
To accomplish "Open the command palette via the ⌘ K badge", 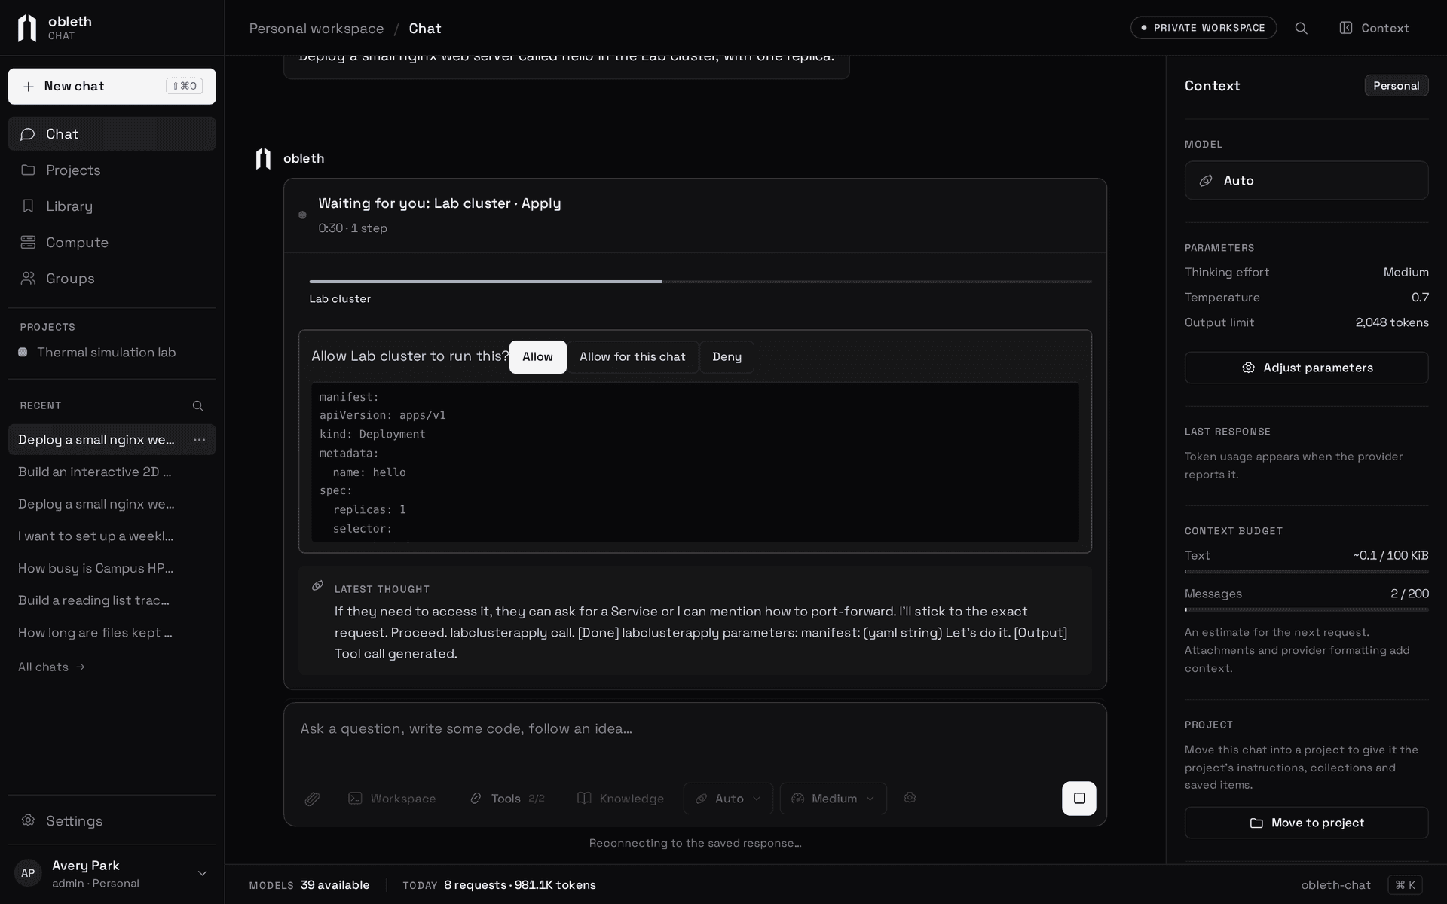I will (x=1405, y=885).
